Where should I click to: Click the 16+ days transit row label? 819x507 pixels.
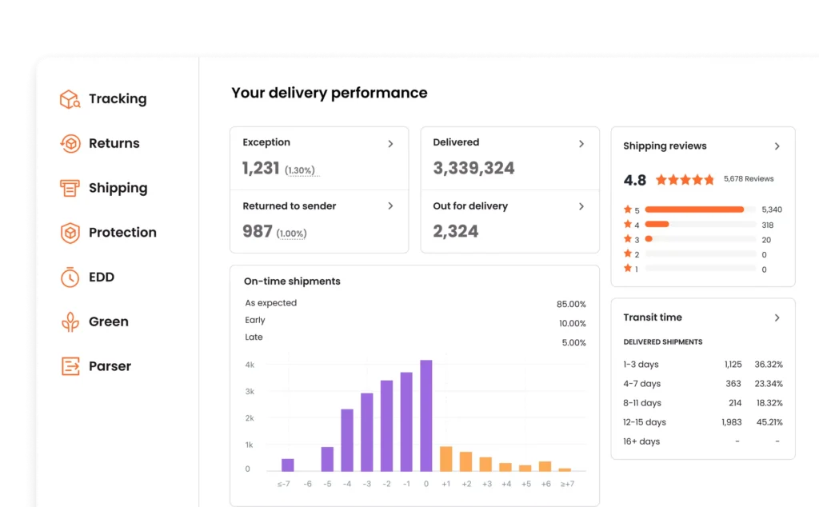point(641,441)
